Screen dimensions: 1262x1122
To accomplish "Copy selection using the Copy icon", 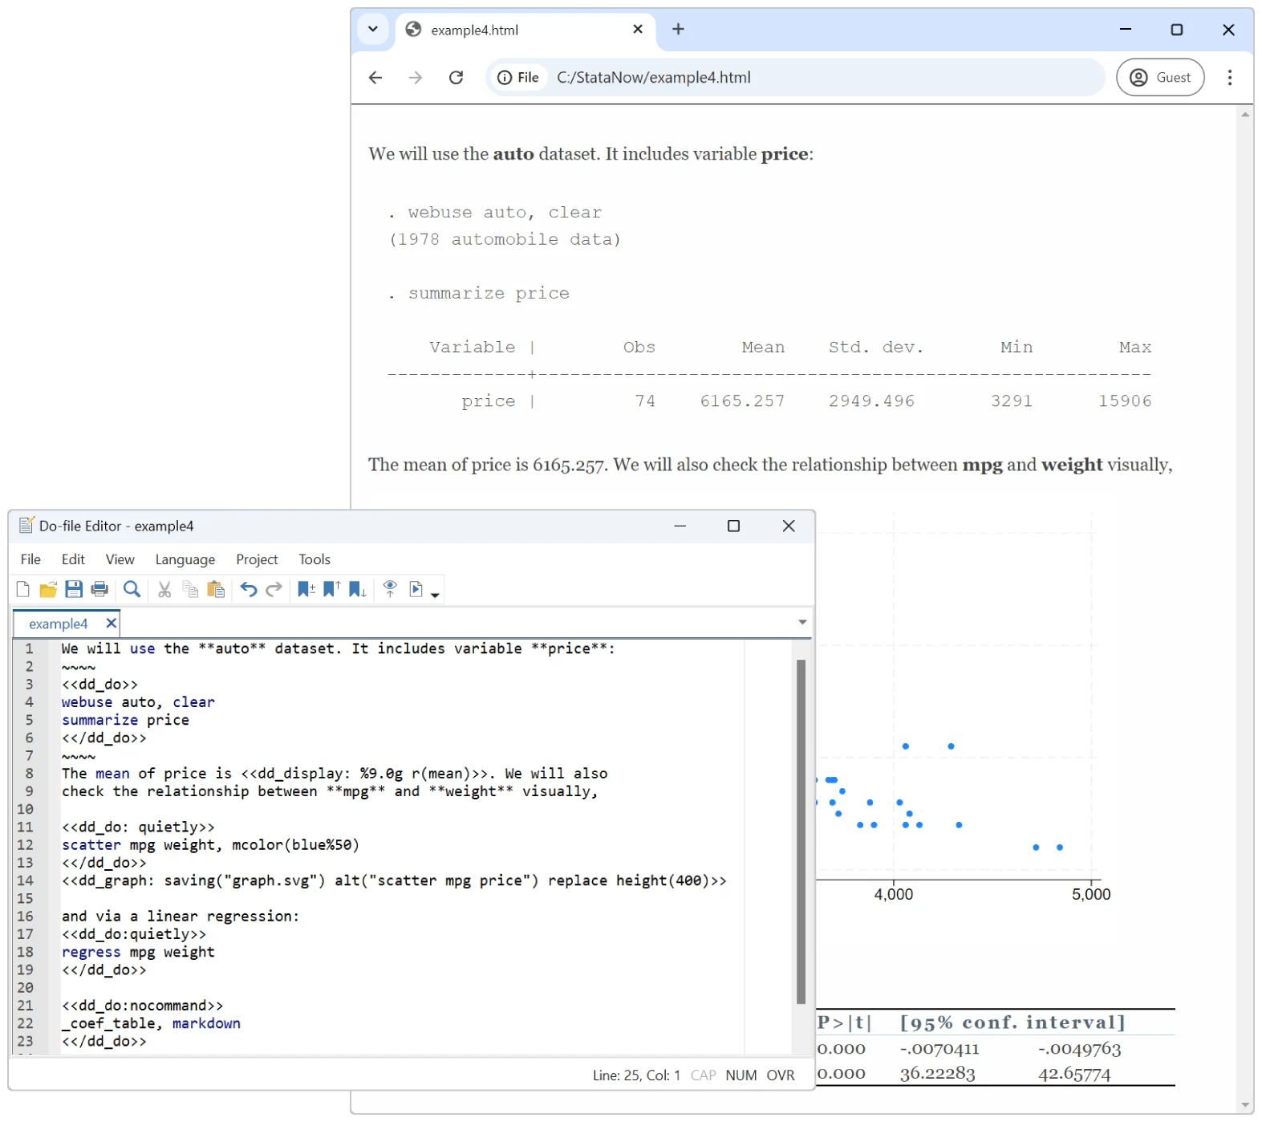I will click(x=190, y=590).
